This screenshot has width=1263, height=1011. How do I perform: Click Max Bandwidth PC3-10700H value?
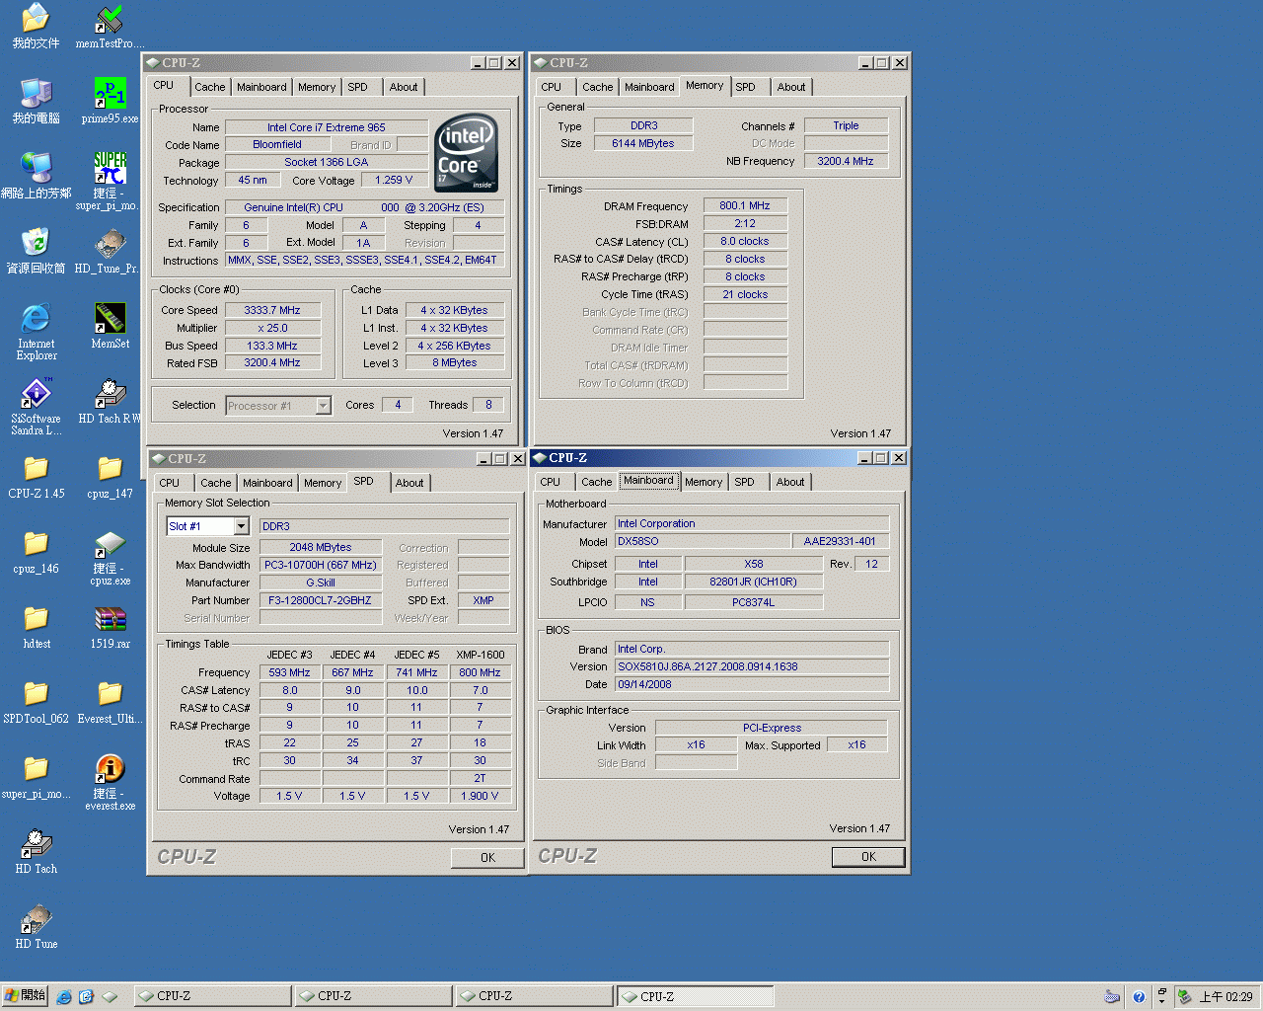pyautogui.click(x=321, y=565)
